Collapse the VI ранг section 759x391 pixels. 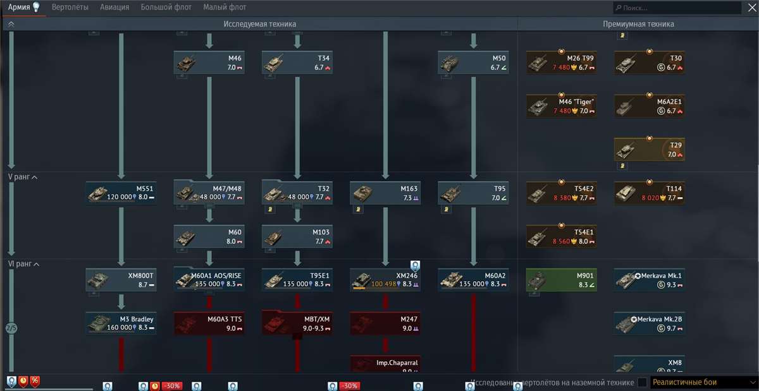(23, 264)
